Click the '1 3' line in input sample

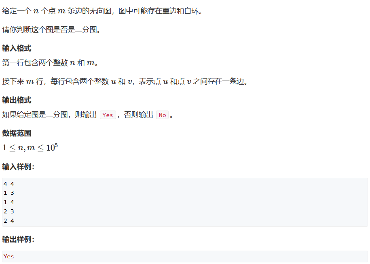point(9,193)
